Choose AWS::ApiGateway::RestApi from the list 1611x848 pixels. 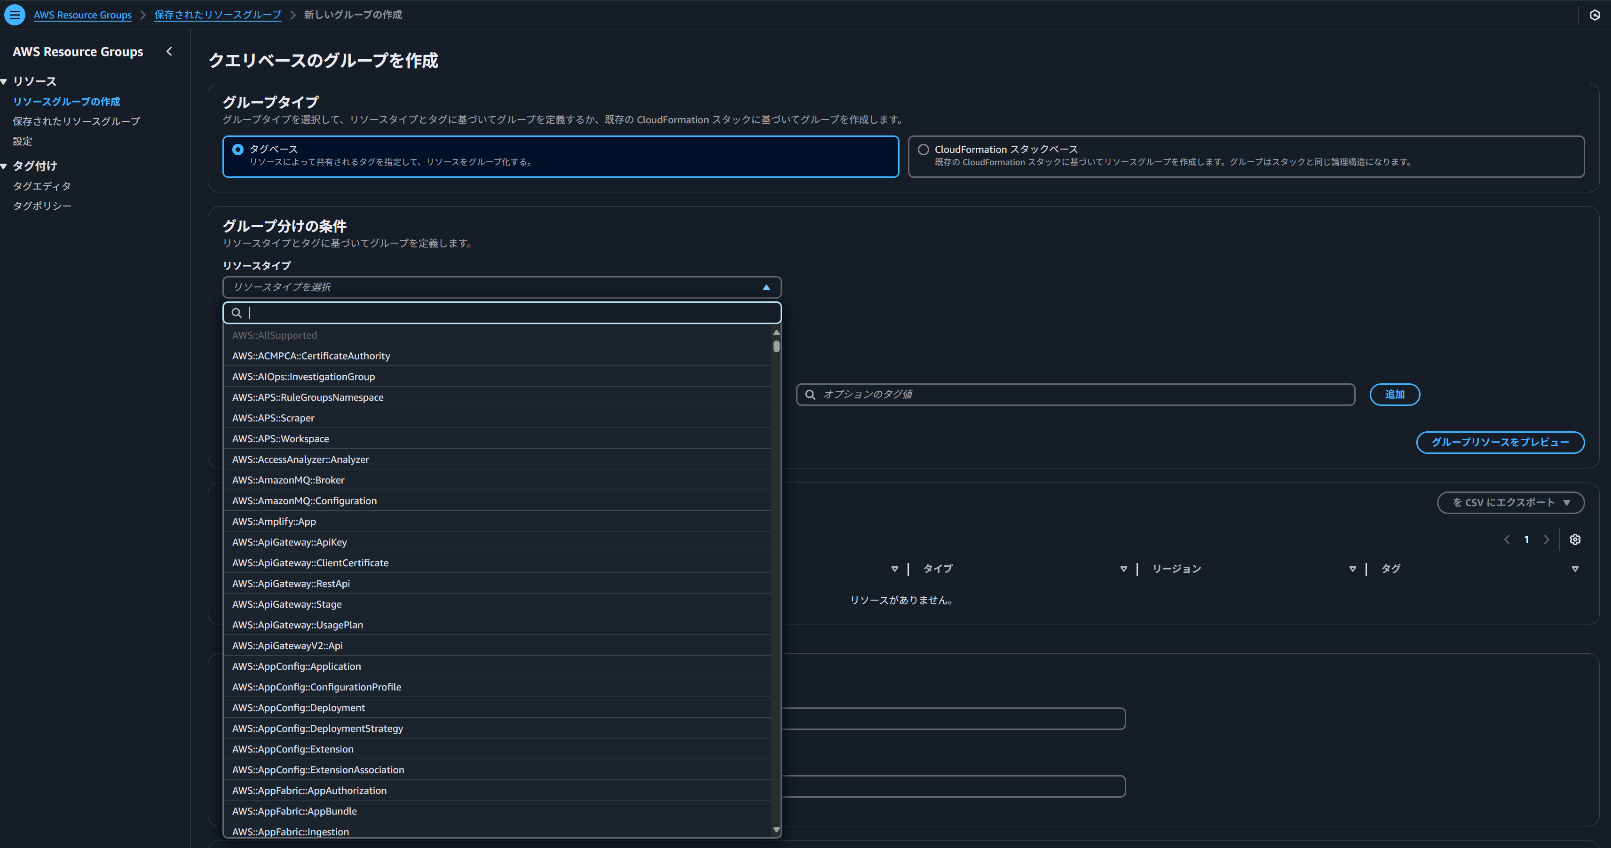pos(291,584)
